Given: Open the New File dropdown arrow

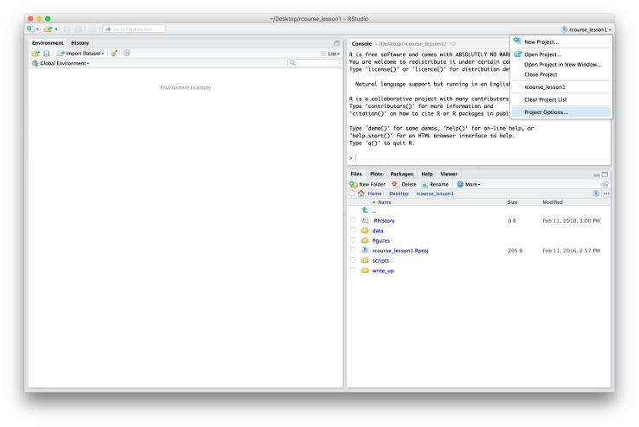Looking at the screenshot, I should pyautogui.click(x=37, y=29).
